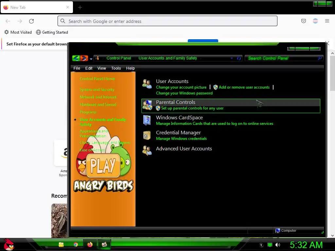Viewport: 335px width, 251px height.
Task: Click Manage Information Cards link
Action: tap(215, 124)
